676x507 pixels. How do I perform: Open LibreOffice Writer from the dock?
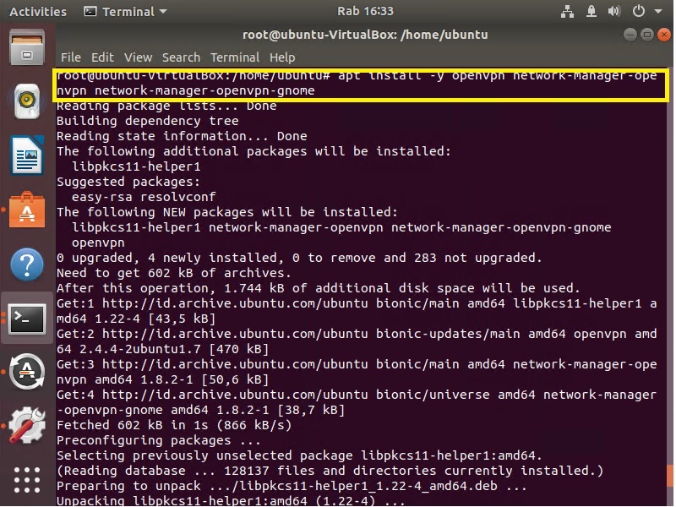[27, 155]
